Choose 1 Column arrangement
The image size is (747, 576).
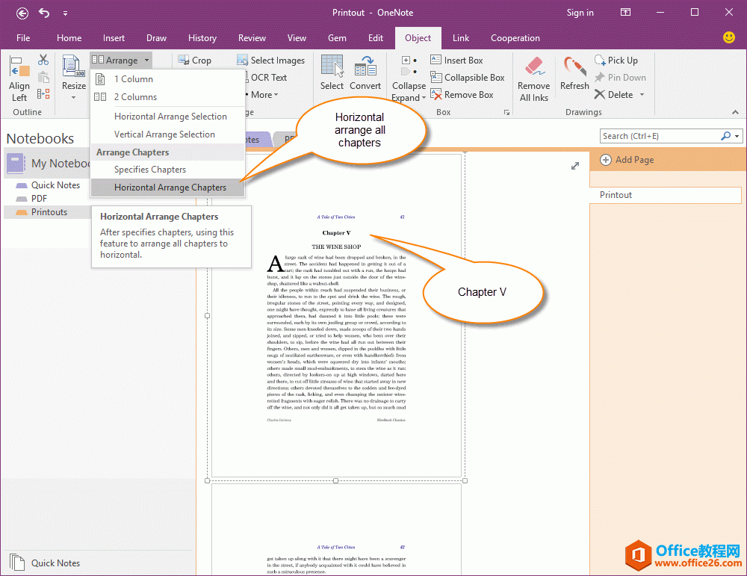pos(167,79)
